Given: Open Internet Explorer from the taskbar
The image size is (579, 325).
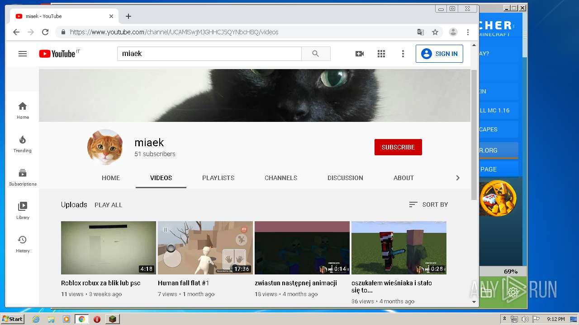Looking at the screenshot, I should coord(36,319).
